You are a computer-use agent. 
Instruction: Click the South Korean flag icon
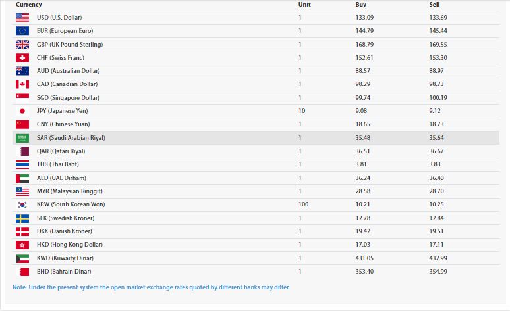pyautogui.click(x=22, y=204)
